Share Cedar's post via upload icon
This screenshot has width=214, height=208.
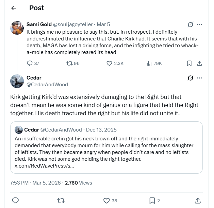click(x=198, y=201)
